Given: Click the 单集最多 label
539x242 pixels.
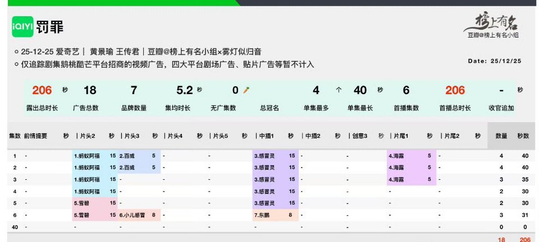Looking at the screenshot, I should pos(316,108).
